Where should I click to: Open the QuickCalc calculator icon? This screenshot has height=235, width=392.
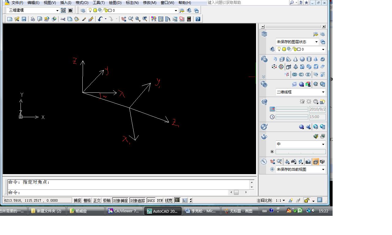pos(189,19)
